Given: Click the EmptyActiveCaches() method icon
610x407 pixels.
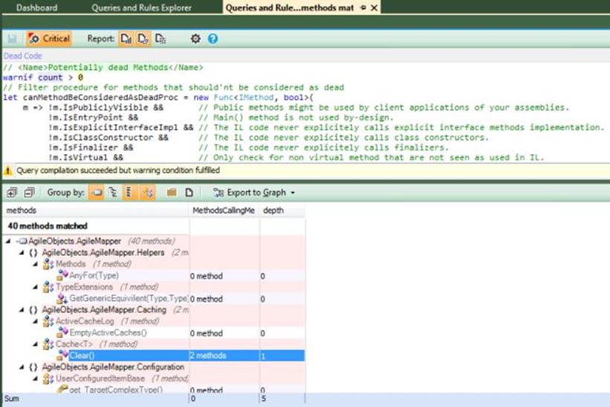Looking at the screenshot, I should tap(62, 332).
